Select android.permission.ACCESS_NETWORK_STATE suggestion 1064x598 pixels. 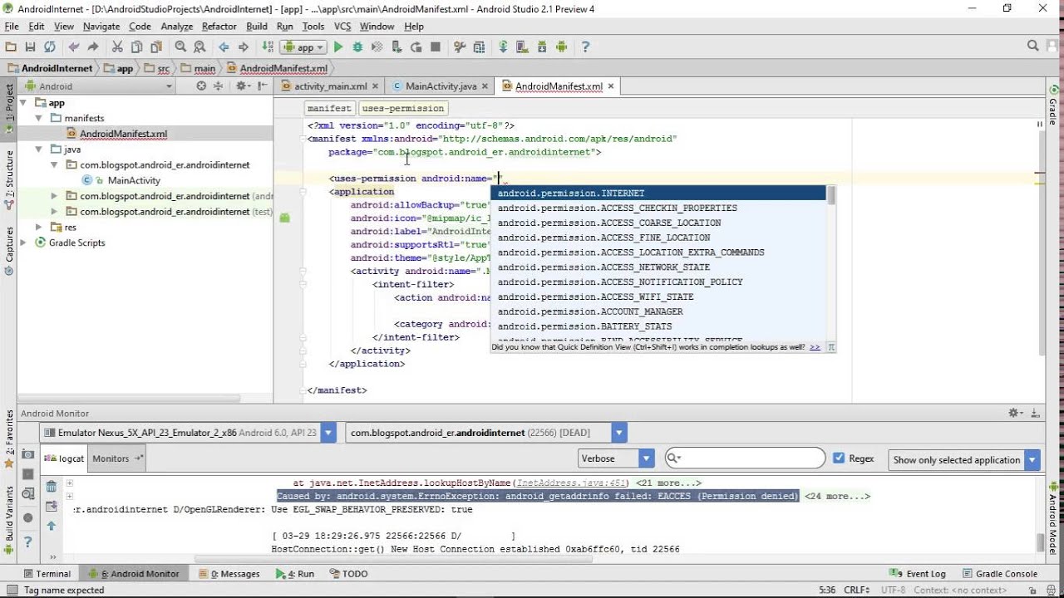[x=658, y=267]
